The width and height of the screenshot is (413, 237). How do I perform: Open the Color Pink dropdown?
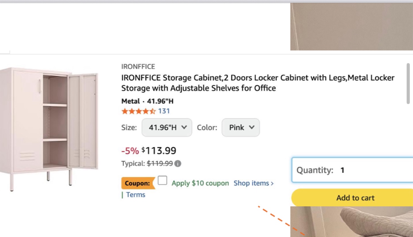click(241, 128)
